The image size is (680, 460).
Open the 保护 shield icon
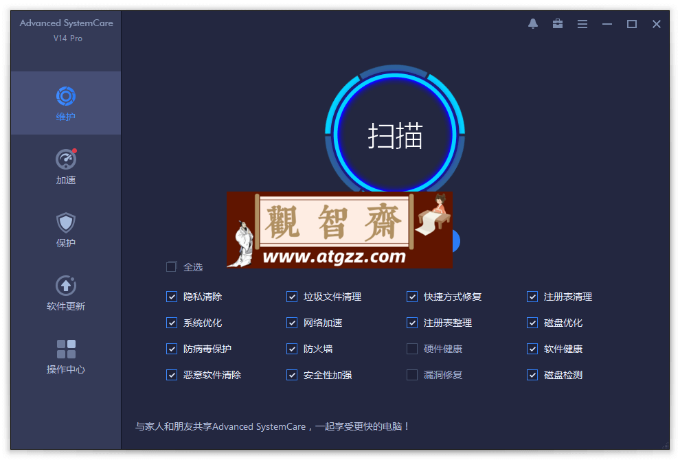66,222
